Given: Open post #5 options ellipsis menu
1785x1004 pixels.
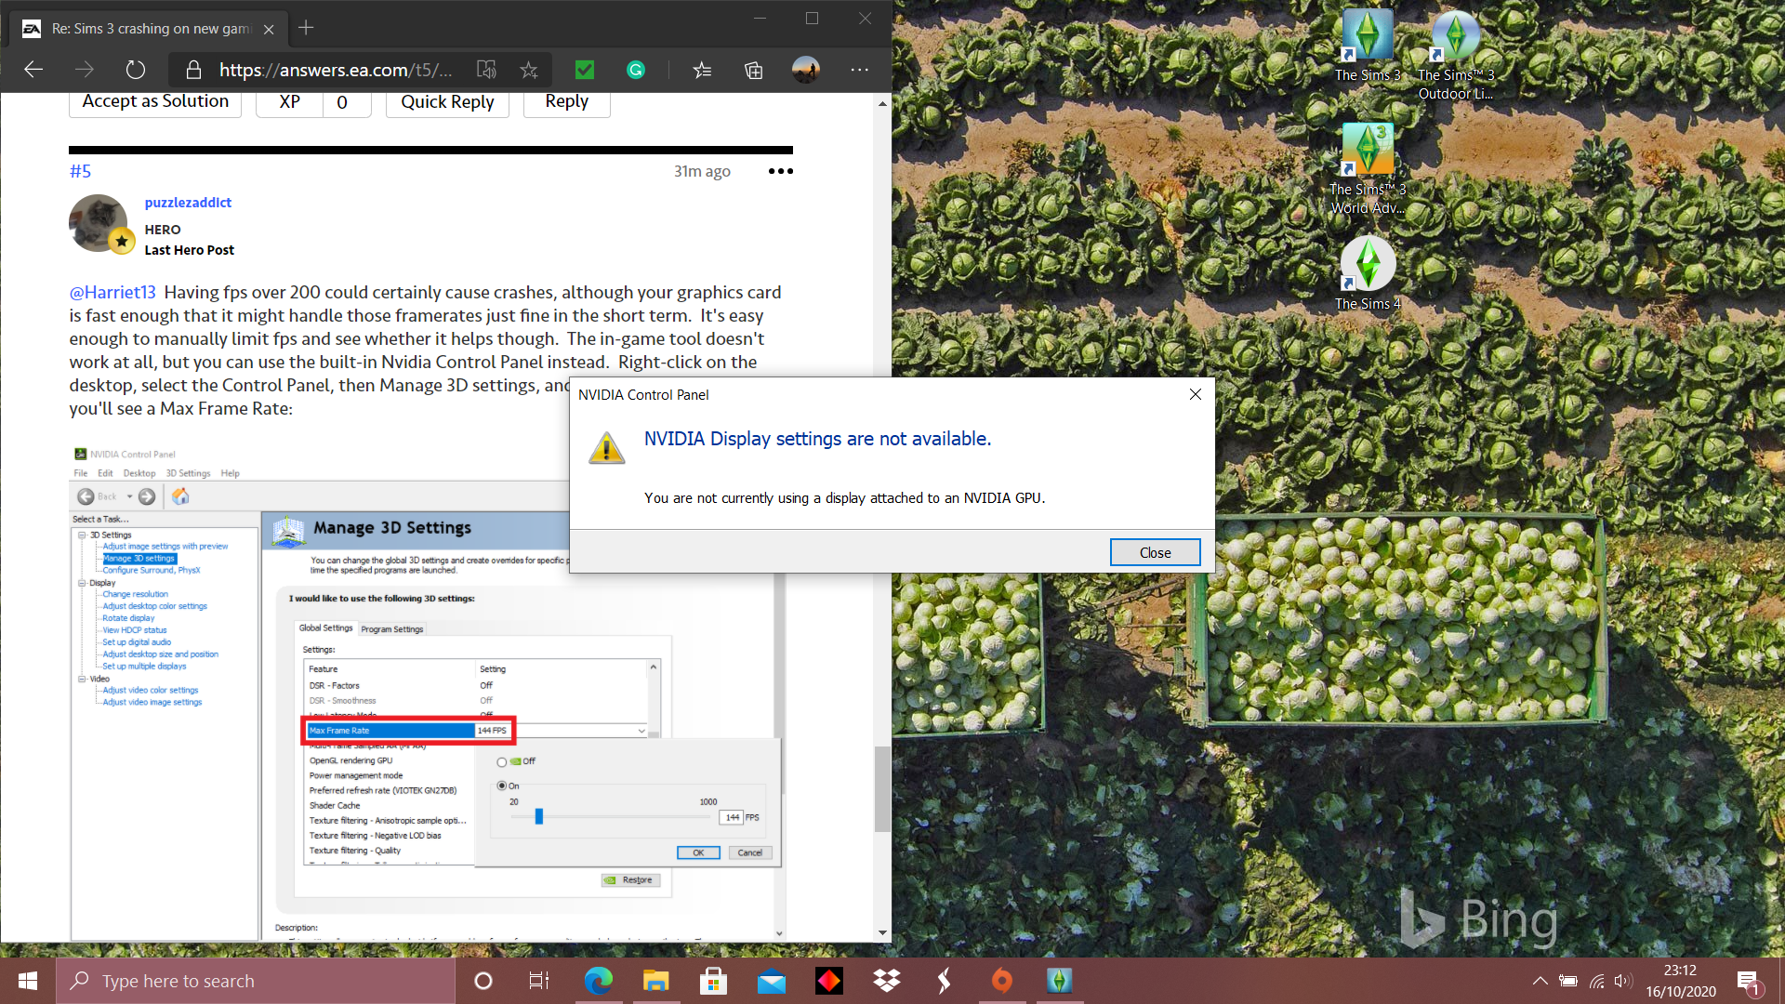Looking at the screenshot, I should pos(780,171).
